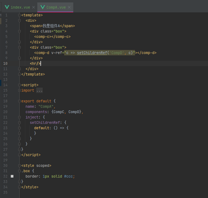Image resolution: width=208 pixels, height=198 pixels.
Task: Collapse the style scoped fold marker on line 30
Action: point(19,165)
